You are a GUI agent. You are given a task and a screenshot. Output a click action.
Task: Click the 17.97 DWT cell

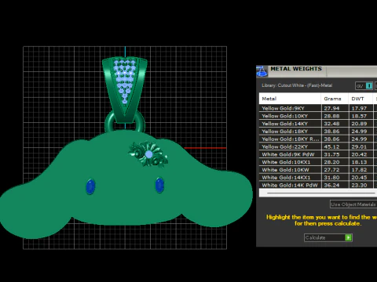pos(361,108)
